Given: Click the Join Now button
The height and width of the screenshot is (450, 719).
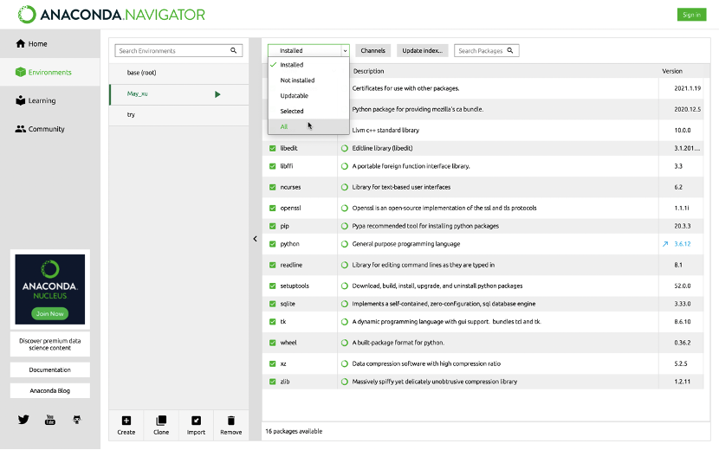Looking at the screenshot, I should [x=50, y=314].
